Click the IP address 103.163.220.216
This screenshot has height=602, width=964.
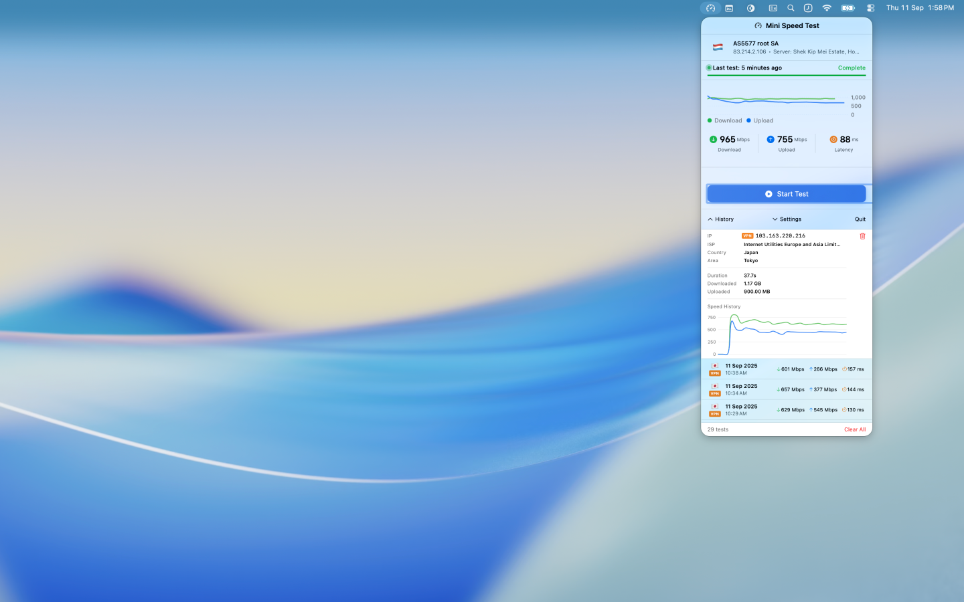(781, 236)
